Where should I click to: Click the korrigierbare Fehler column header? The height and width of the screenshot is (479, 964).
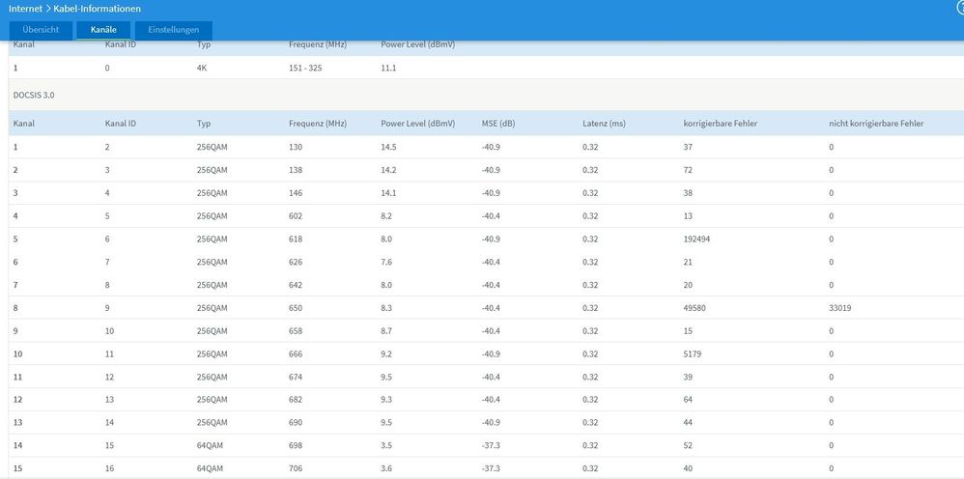point(721,124)
